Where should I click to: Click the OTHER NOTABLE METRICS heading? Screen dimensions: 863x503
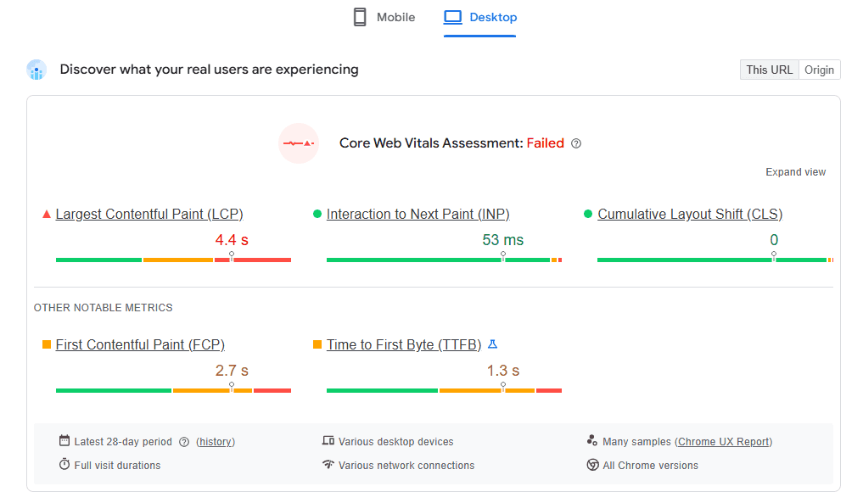pyautogui.click(x=103, y=308)
